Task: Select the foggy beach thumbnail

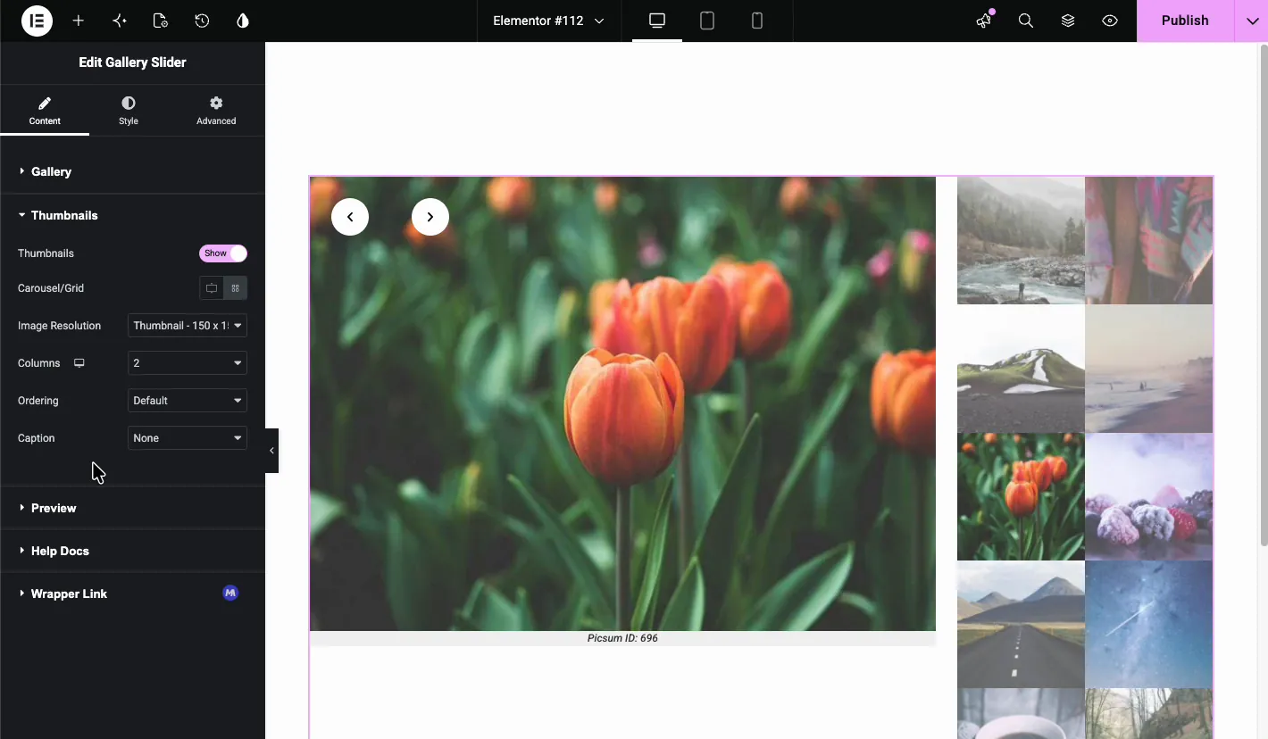Action: 1149,369
